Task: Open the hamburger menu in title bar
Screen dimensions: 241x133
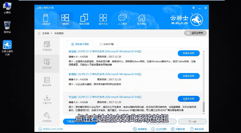Action: tap(194, 8)
